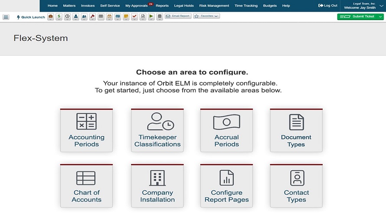Click the briefcase Quick Launch icon

click(51, 17)
